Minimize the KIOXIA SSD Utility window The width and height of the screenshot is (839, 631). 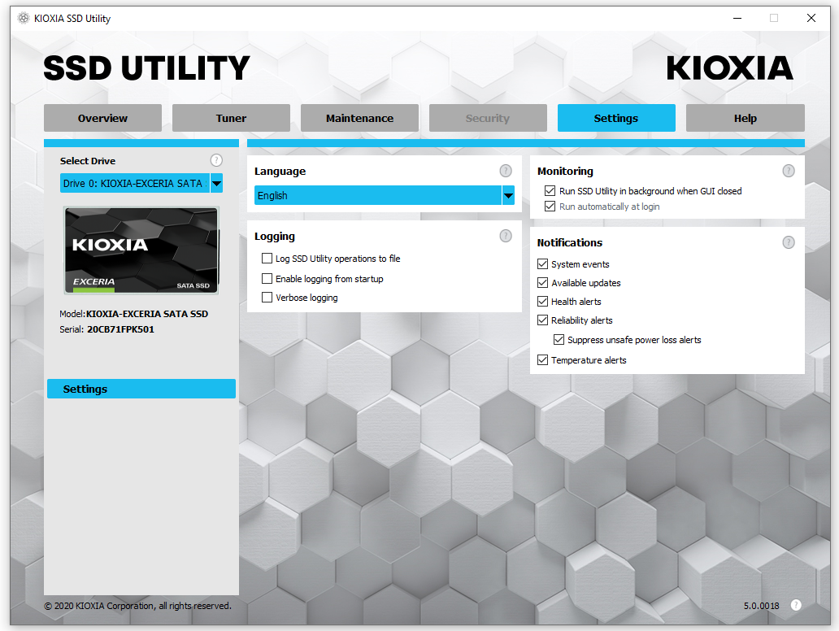click(737, 18)
